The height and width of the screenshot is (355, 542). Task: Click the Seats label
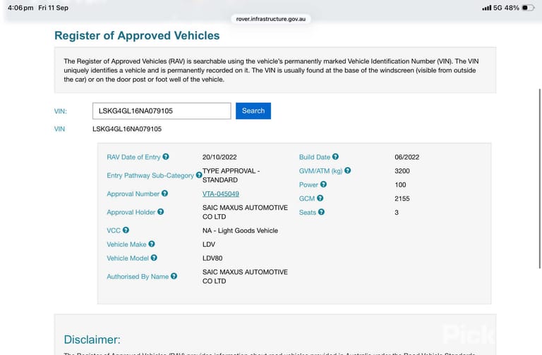(x=307, y=212)
